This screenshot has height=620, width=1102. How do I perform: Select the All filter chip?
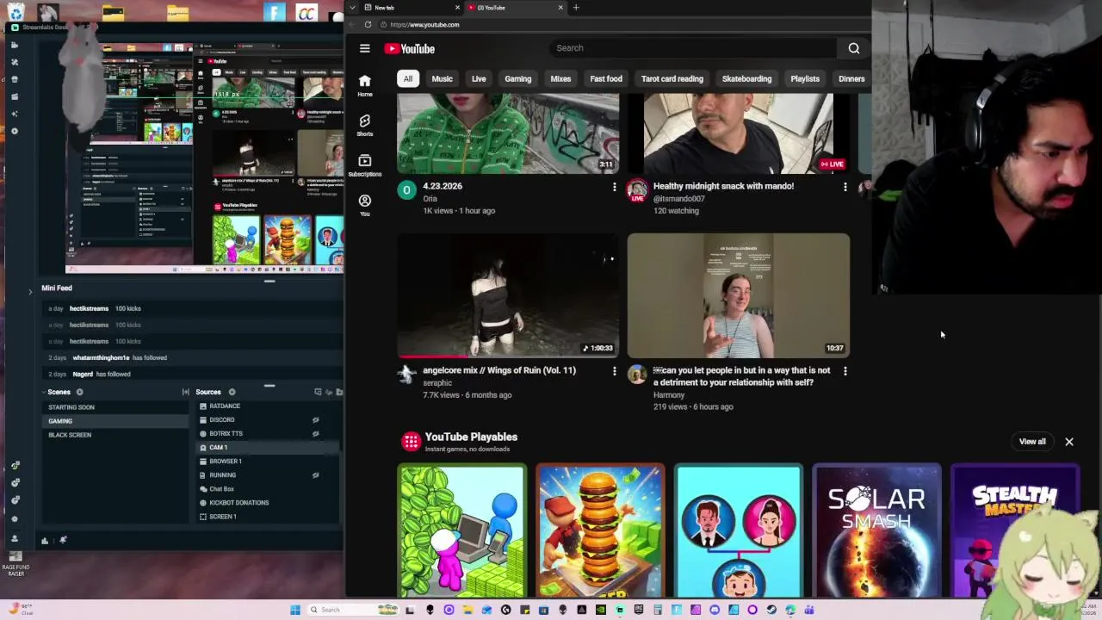408,78
